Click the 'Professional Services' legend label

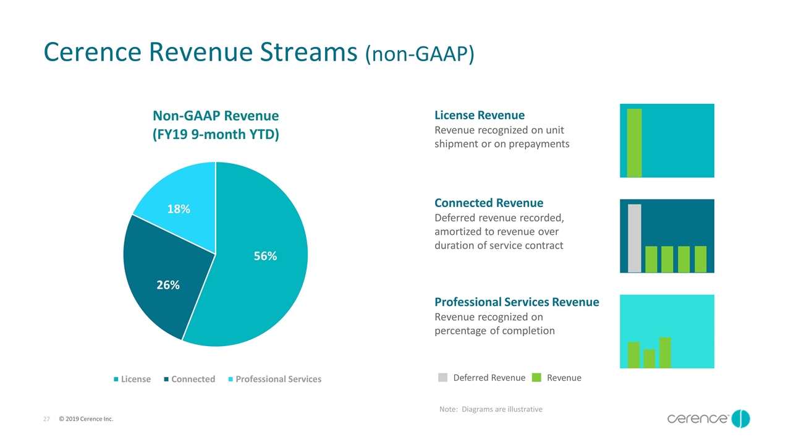tap(279, 379)
